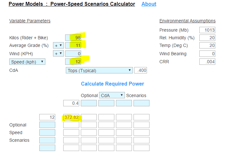Click the CdA .400 value field

[141, 70]
